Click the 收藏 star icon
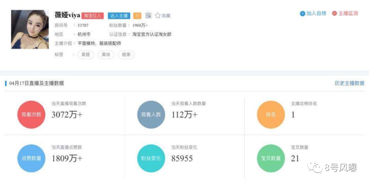The height and width of the screenshot is (184, 369). 158,15
